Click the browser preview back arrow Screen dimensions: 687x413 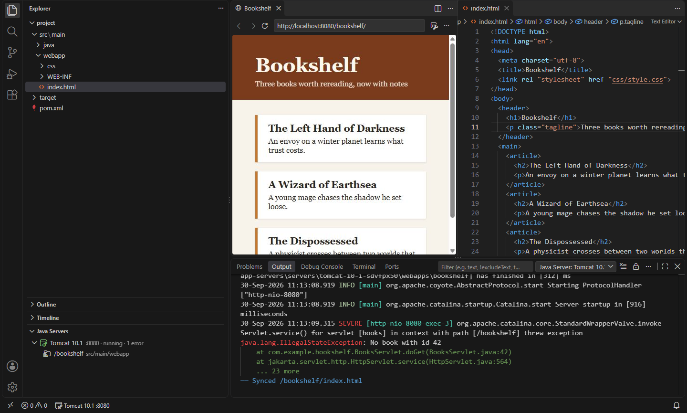coord(240,26)
